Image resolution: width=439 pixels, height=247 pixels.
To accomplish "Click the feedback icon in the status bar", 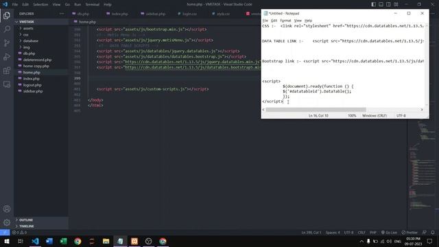I will click(x=425, y=233).
